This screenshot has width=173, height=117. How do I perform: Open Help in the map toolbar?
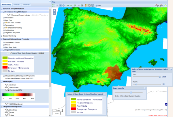coord(98,5)
